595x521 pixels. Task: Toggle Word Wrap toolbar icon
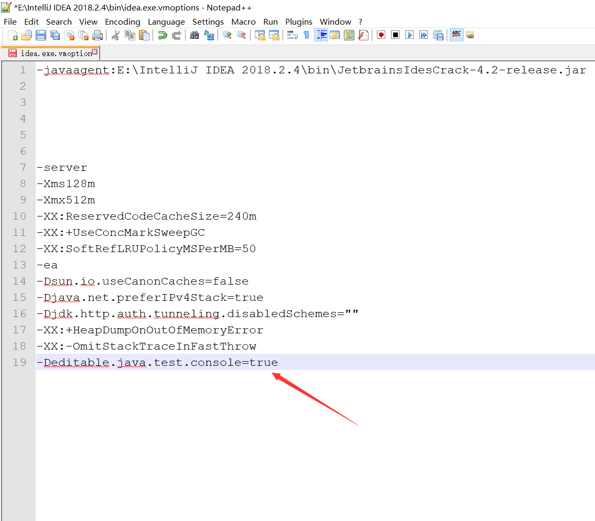[x=292, y=35]
